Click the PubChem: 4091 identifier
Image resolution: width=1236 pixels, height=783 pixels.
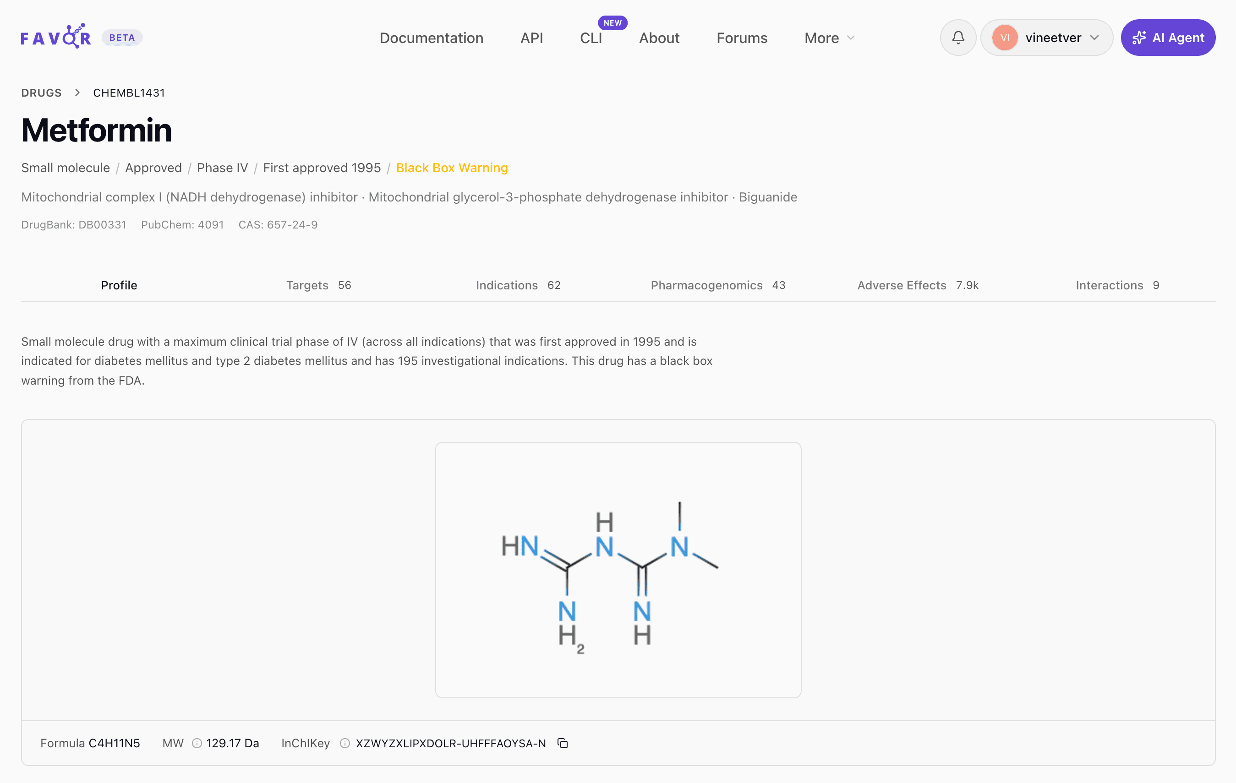point(182,225)
